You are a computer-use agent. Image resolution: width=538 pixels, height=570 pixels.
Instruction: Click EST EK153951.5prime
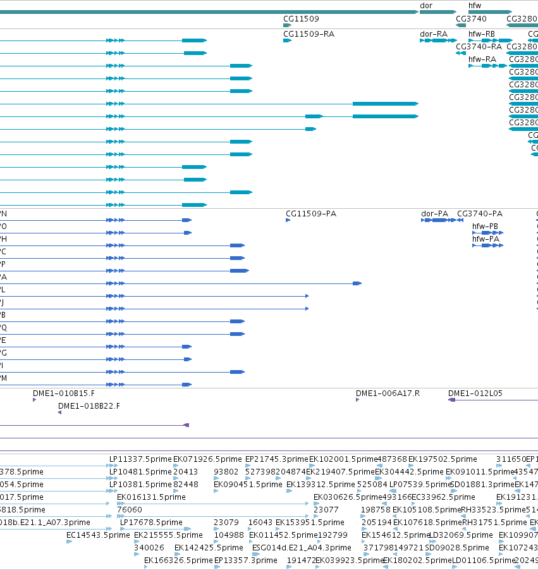click(310, 523)
